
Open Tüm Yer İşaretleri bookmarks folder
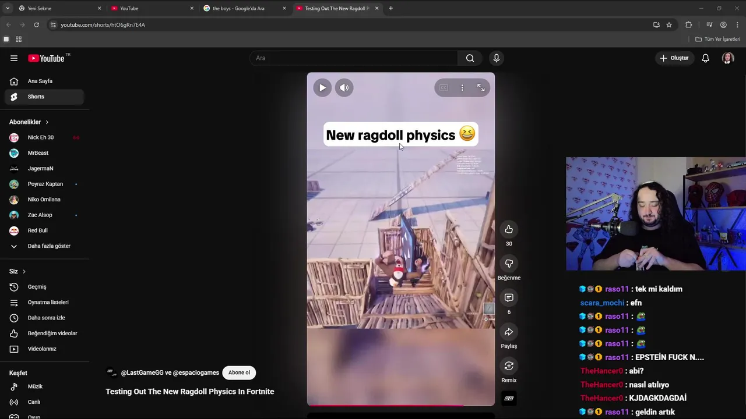(718, 39)
